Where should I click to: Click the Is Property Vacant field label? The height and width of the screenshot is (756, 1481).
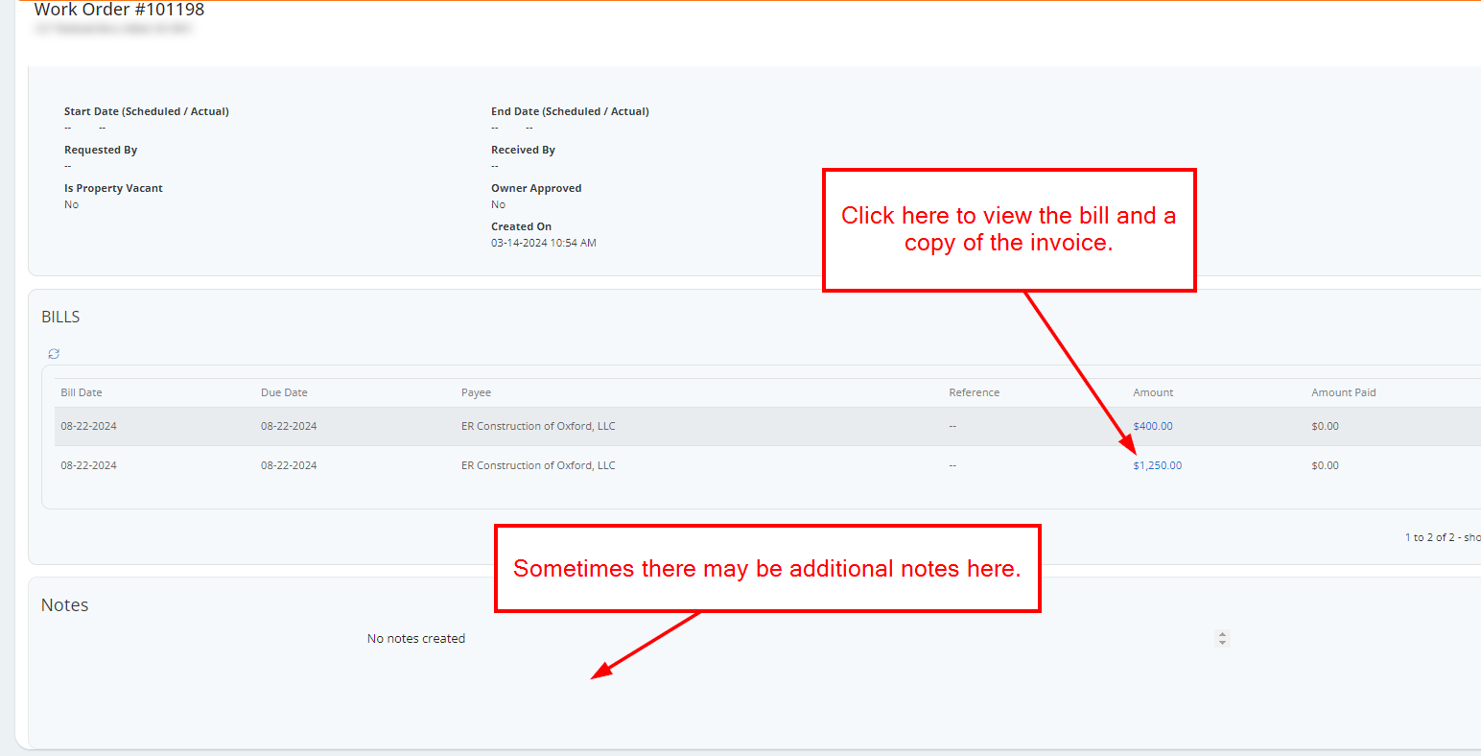pyautogui.click(x=113, y=188)
